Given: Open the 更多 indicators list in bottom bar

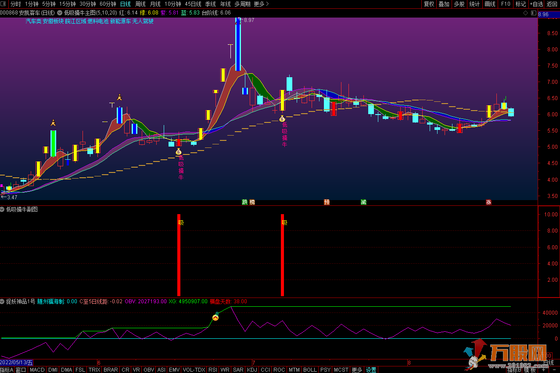Looking at the screenshot, I should pyautogui.click(x=357, y=370).
